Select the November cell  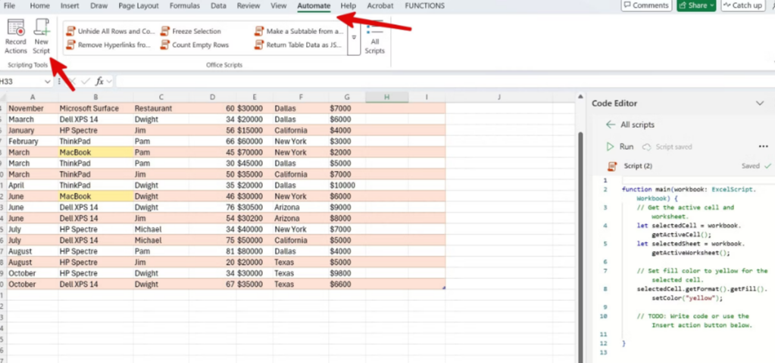click(33, 108)
